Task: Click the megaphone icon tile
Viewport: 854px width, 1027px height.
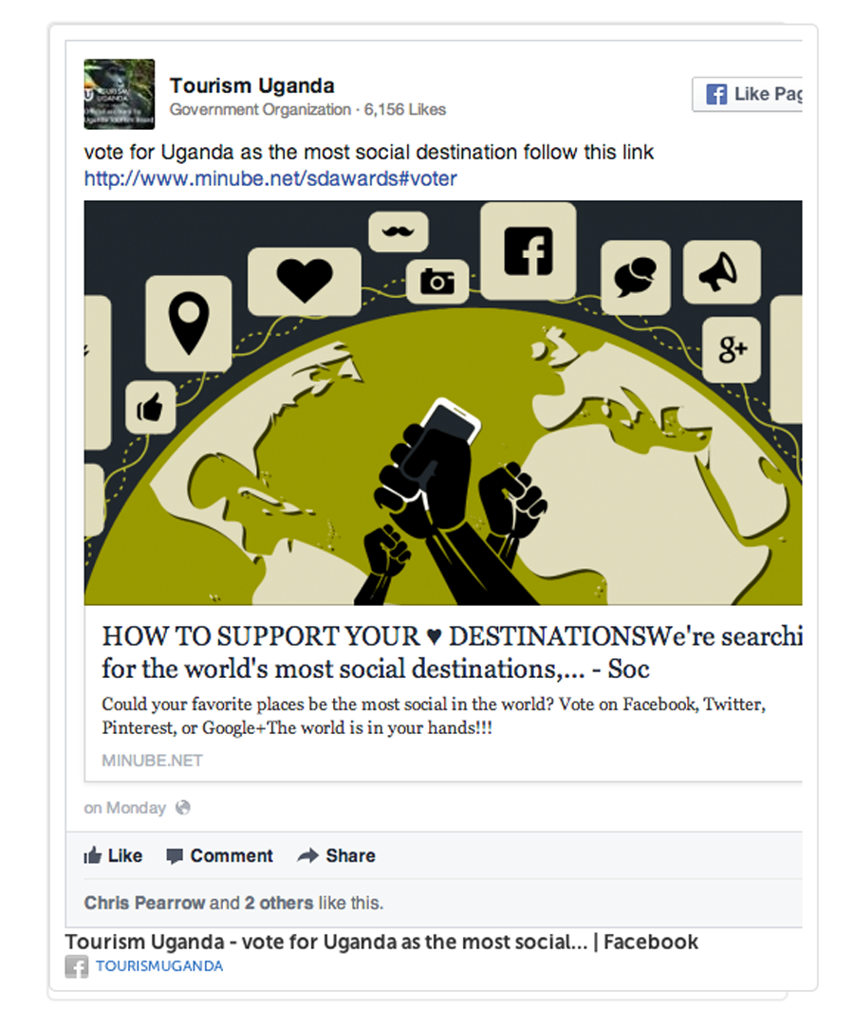Action: pos(721,272)
